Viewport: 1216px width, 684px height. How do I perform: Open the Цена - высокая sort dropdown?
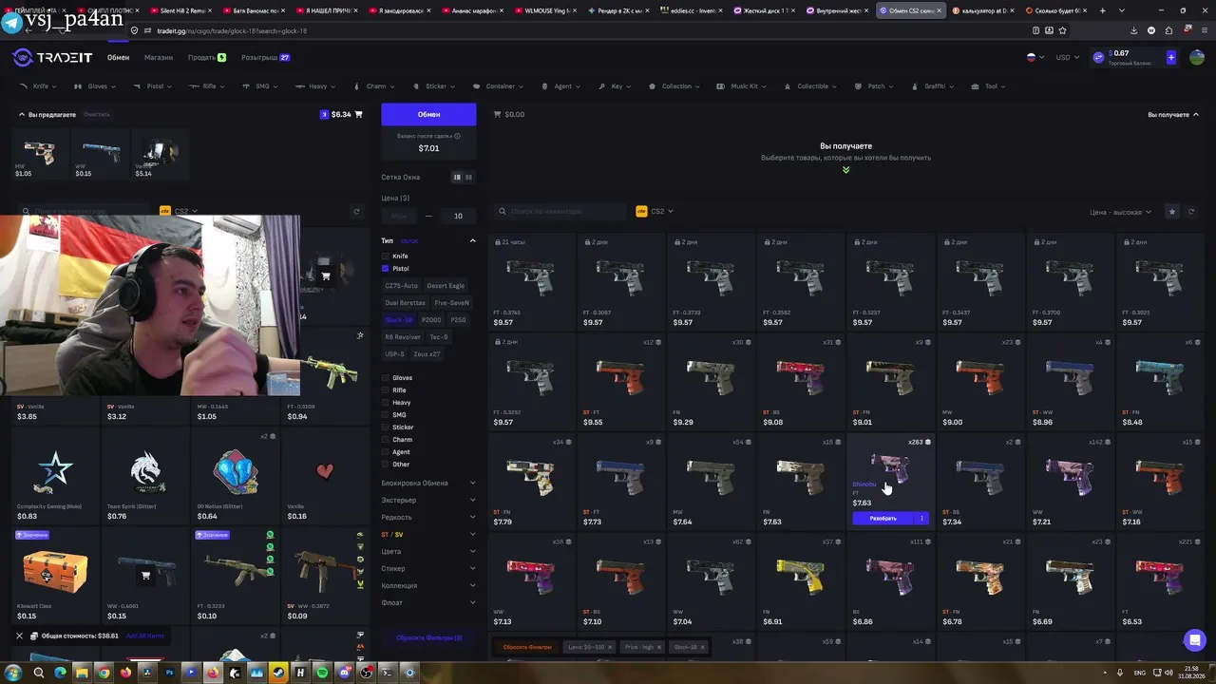tap(1121, 212)
